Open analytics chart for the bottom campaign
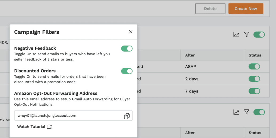This screenshot has width=276, height=138. click(x=236, y=112)
